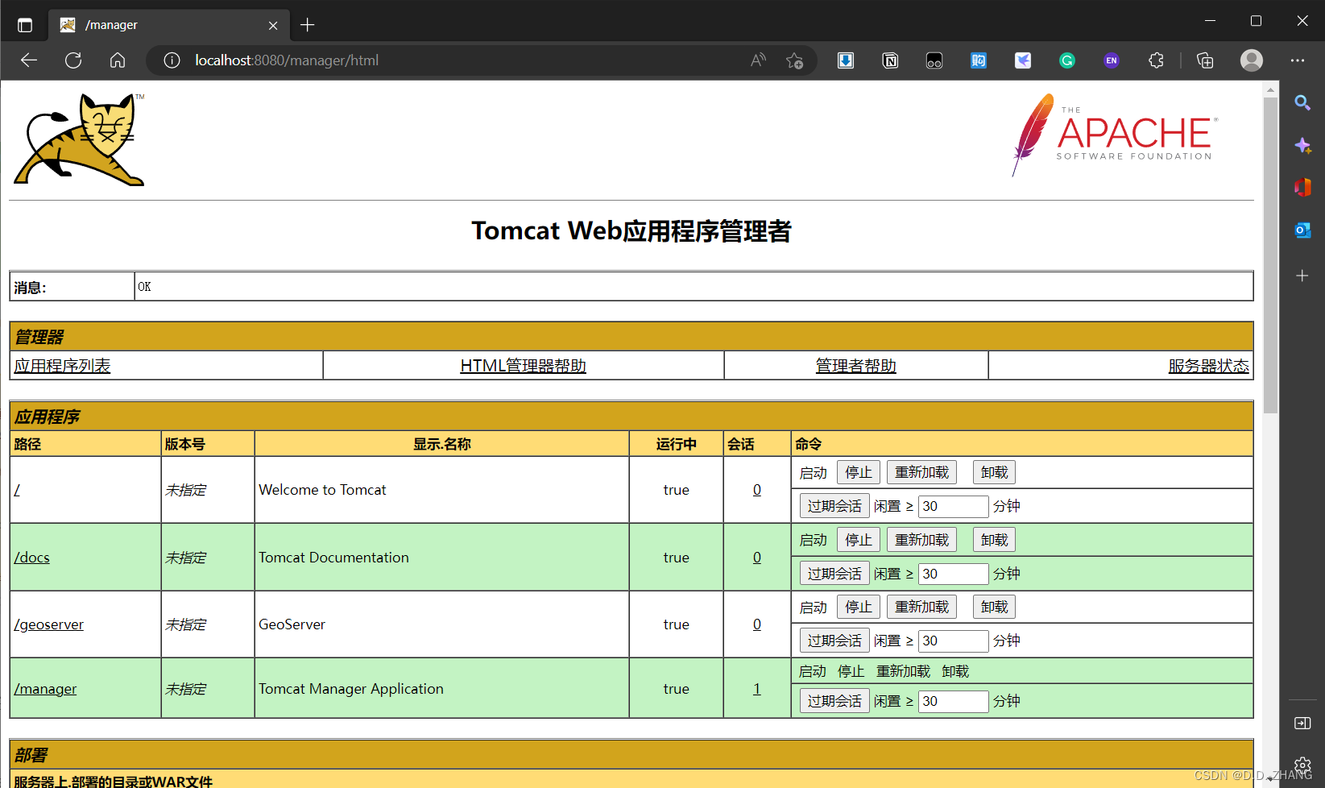
Task: View site information icon in address bar
Action: pos(172,60)
